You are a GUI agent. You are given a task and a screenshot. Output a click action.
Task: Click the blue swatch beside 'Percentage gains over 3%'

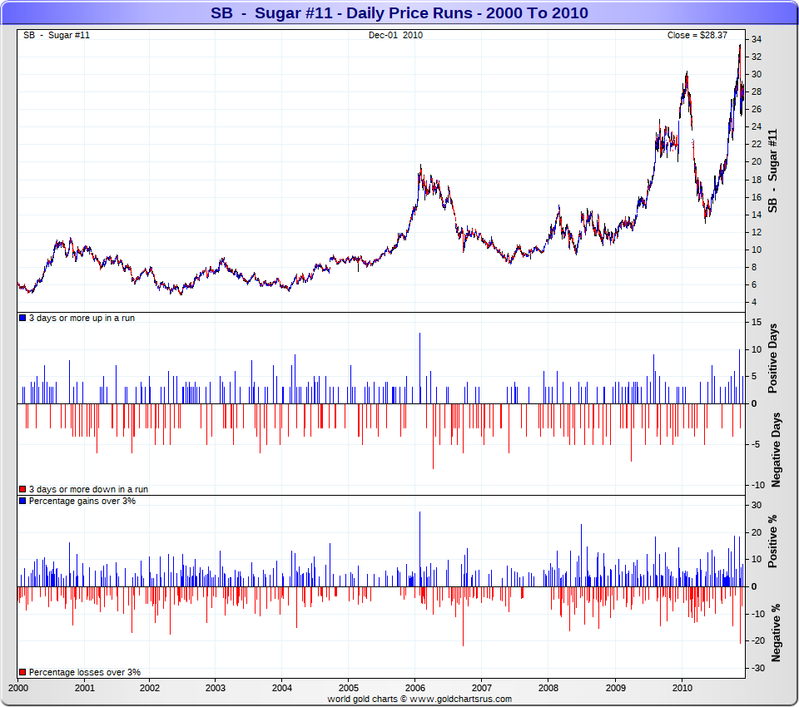click(x=22, y=501)
